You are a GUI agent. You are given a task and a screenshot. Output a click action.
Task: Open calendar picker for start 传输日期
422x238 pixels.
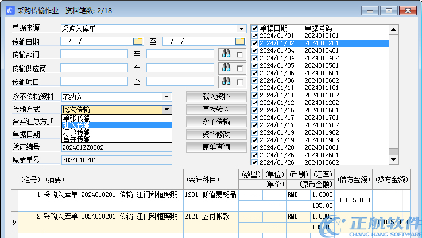(x=137, y=41)
